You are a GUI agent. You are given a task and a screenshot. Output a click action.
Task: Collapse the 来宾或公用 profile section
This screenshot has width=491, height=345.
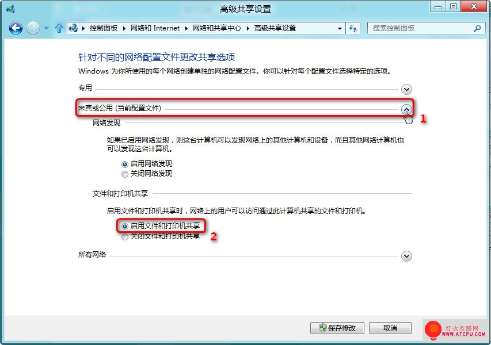406,109
